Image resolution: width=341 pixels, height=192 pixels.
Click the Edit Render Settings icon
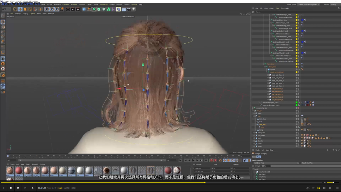78,9
